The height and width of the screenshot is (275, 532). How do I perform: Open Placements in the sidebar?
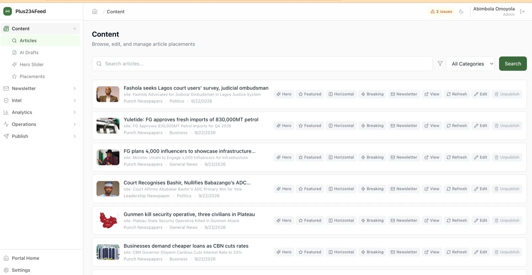(40, 76)
